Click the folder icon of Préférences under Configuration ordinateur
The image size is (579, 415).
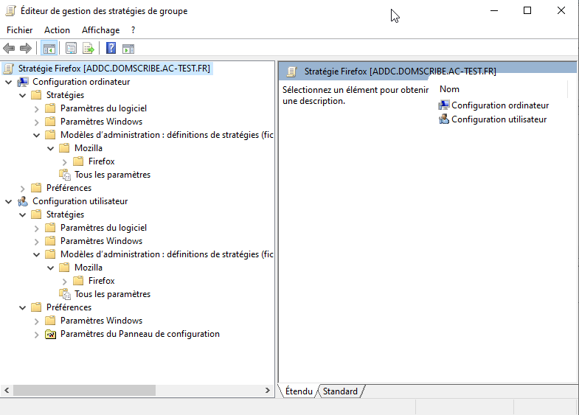pyautogui.click(x=36, y=188)
